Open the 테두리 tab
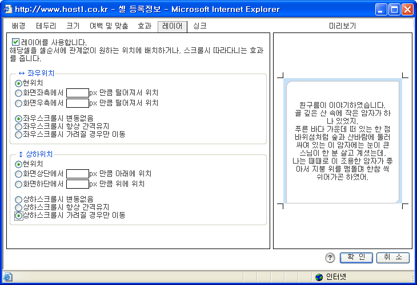Screen dimensions: 417x285 click(46, 26)
